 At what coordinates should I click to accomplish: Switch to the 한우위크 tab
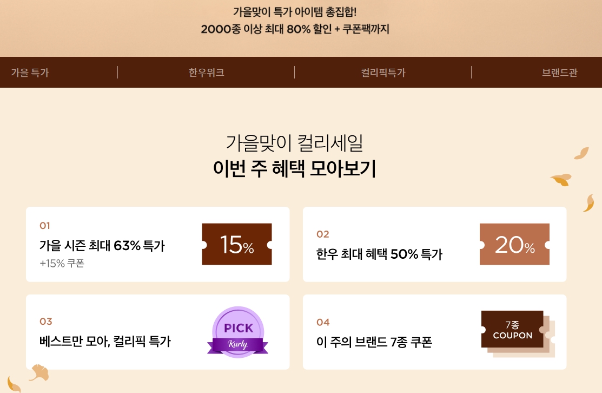tap(206, 73)
